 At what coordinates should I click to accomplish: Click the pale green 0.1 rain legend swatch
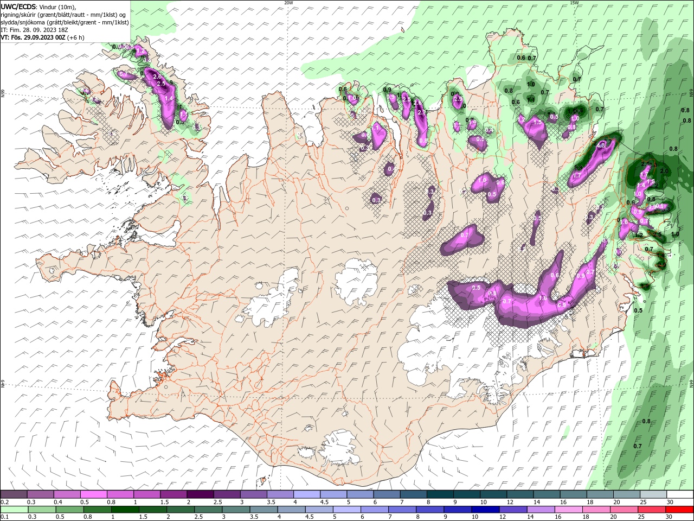tap(14, 510)
